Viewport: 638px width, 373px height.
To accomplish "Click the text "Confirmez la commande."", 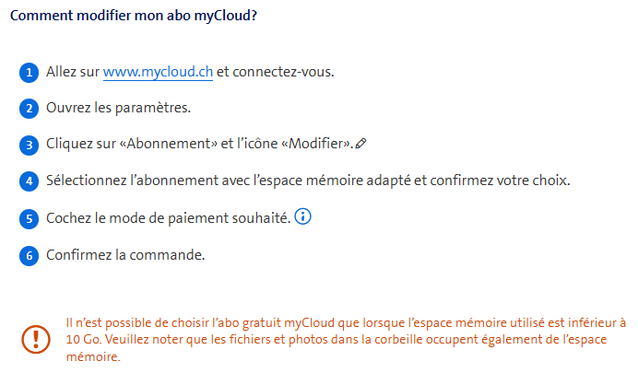I will (x=125, y=254).
